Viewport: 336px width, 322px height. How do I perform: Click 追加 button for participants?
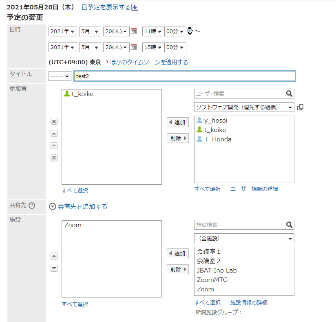178,122
